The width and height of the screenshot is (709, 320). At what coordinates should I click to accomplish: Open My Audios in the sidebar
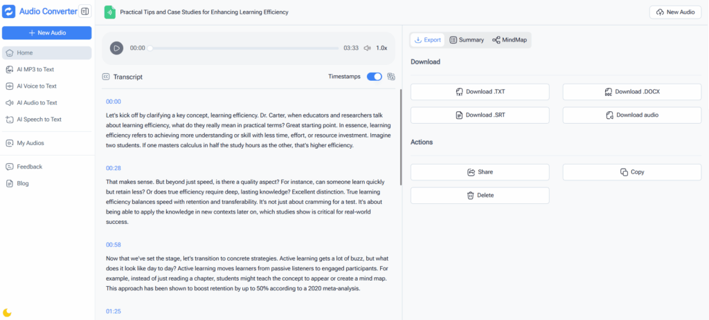tap(46, 143)
